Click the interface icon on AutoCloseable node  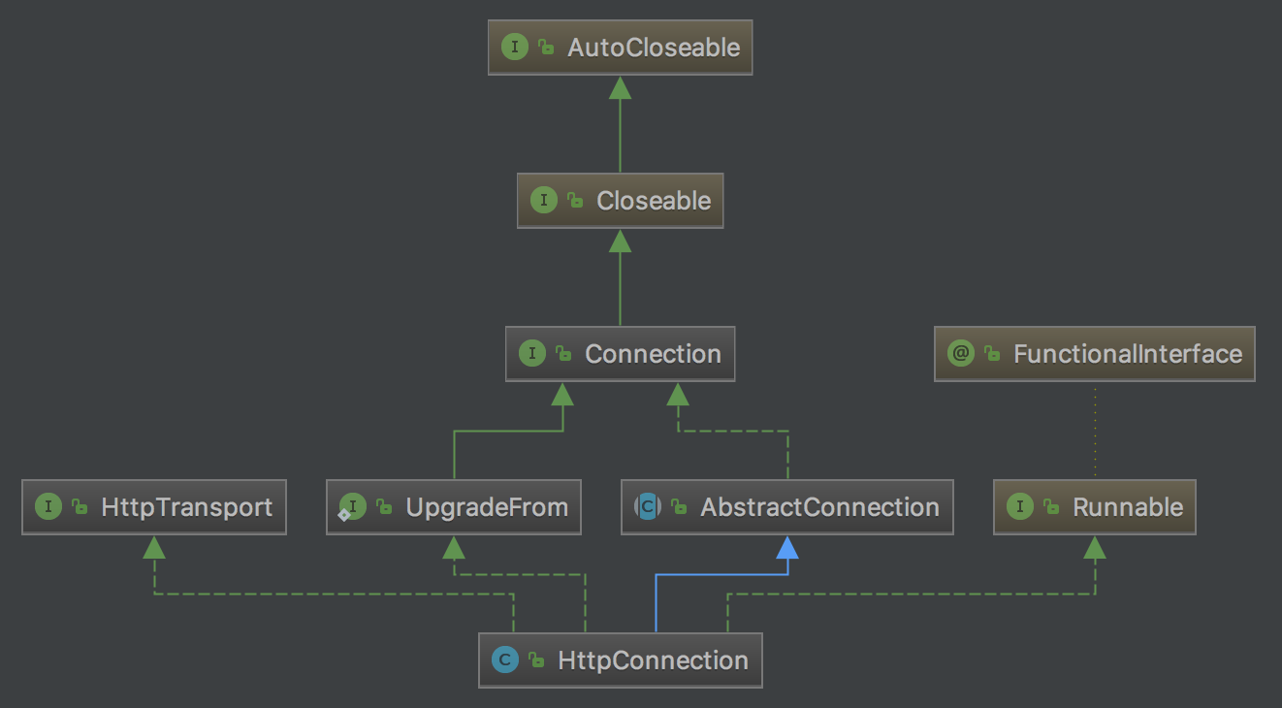click(x=515, y=48)
